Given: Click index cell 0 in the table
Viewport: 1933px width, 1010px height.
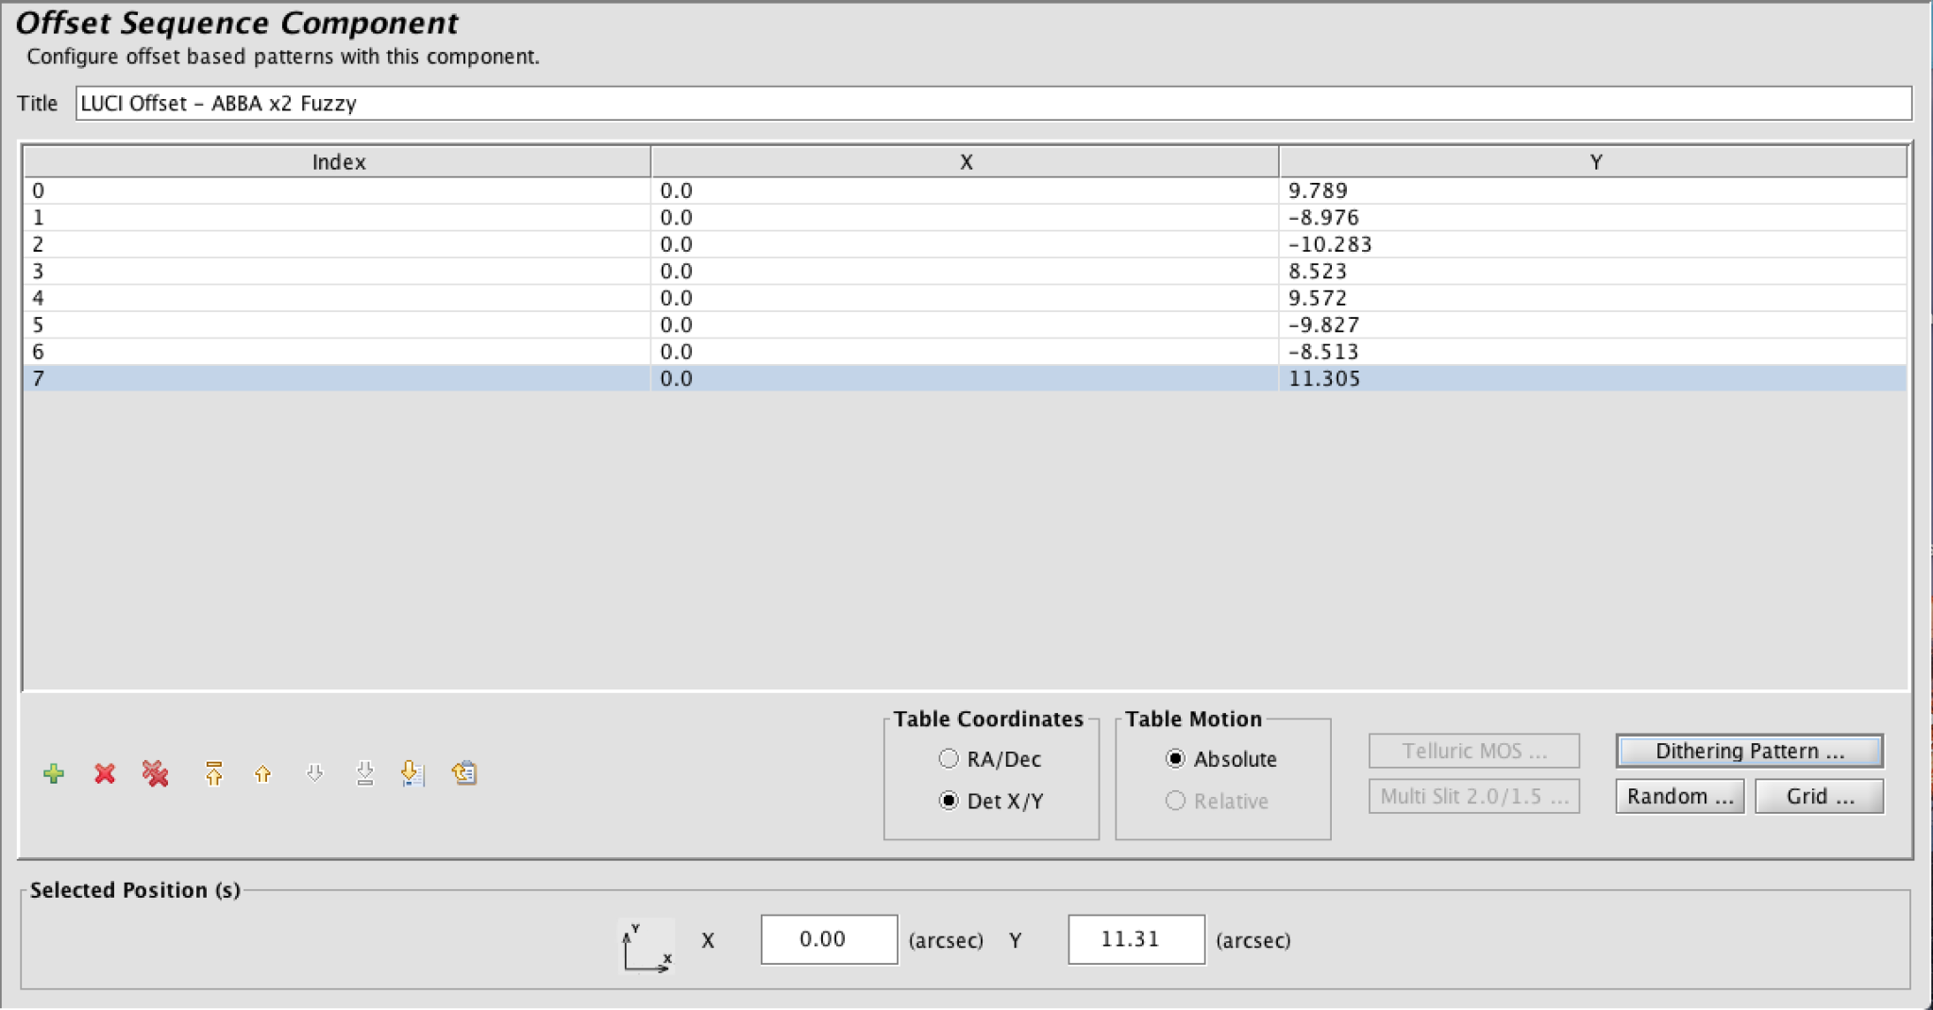Looking at the screenshot, I should point(338,190).
